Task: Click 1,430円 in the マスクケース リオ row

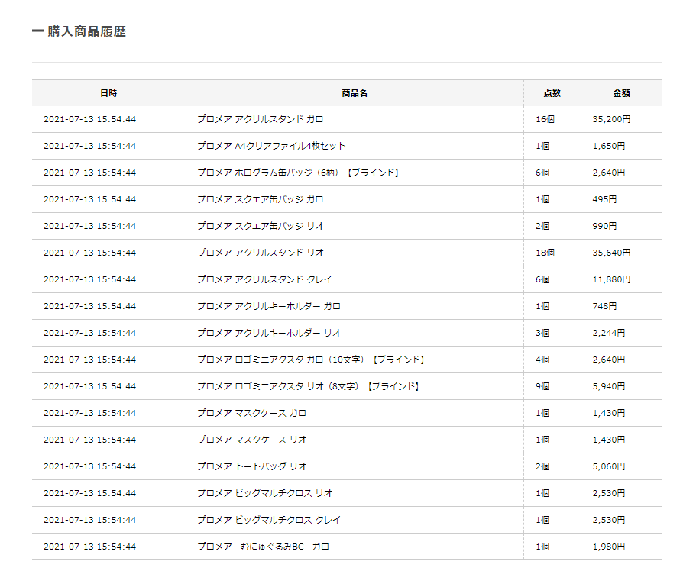Action: pos(609,440)
